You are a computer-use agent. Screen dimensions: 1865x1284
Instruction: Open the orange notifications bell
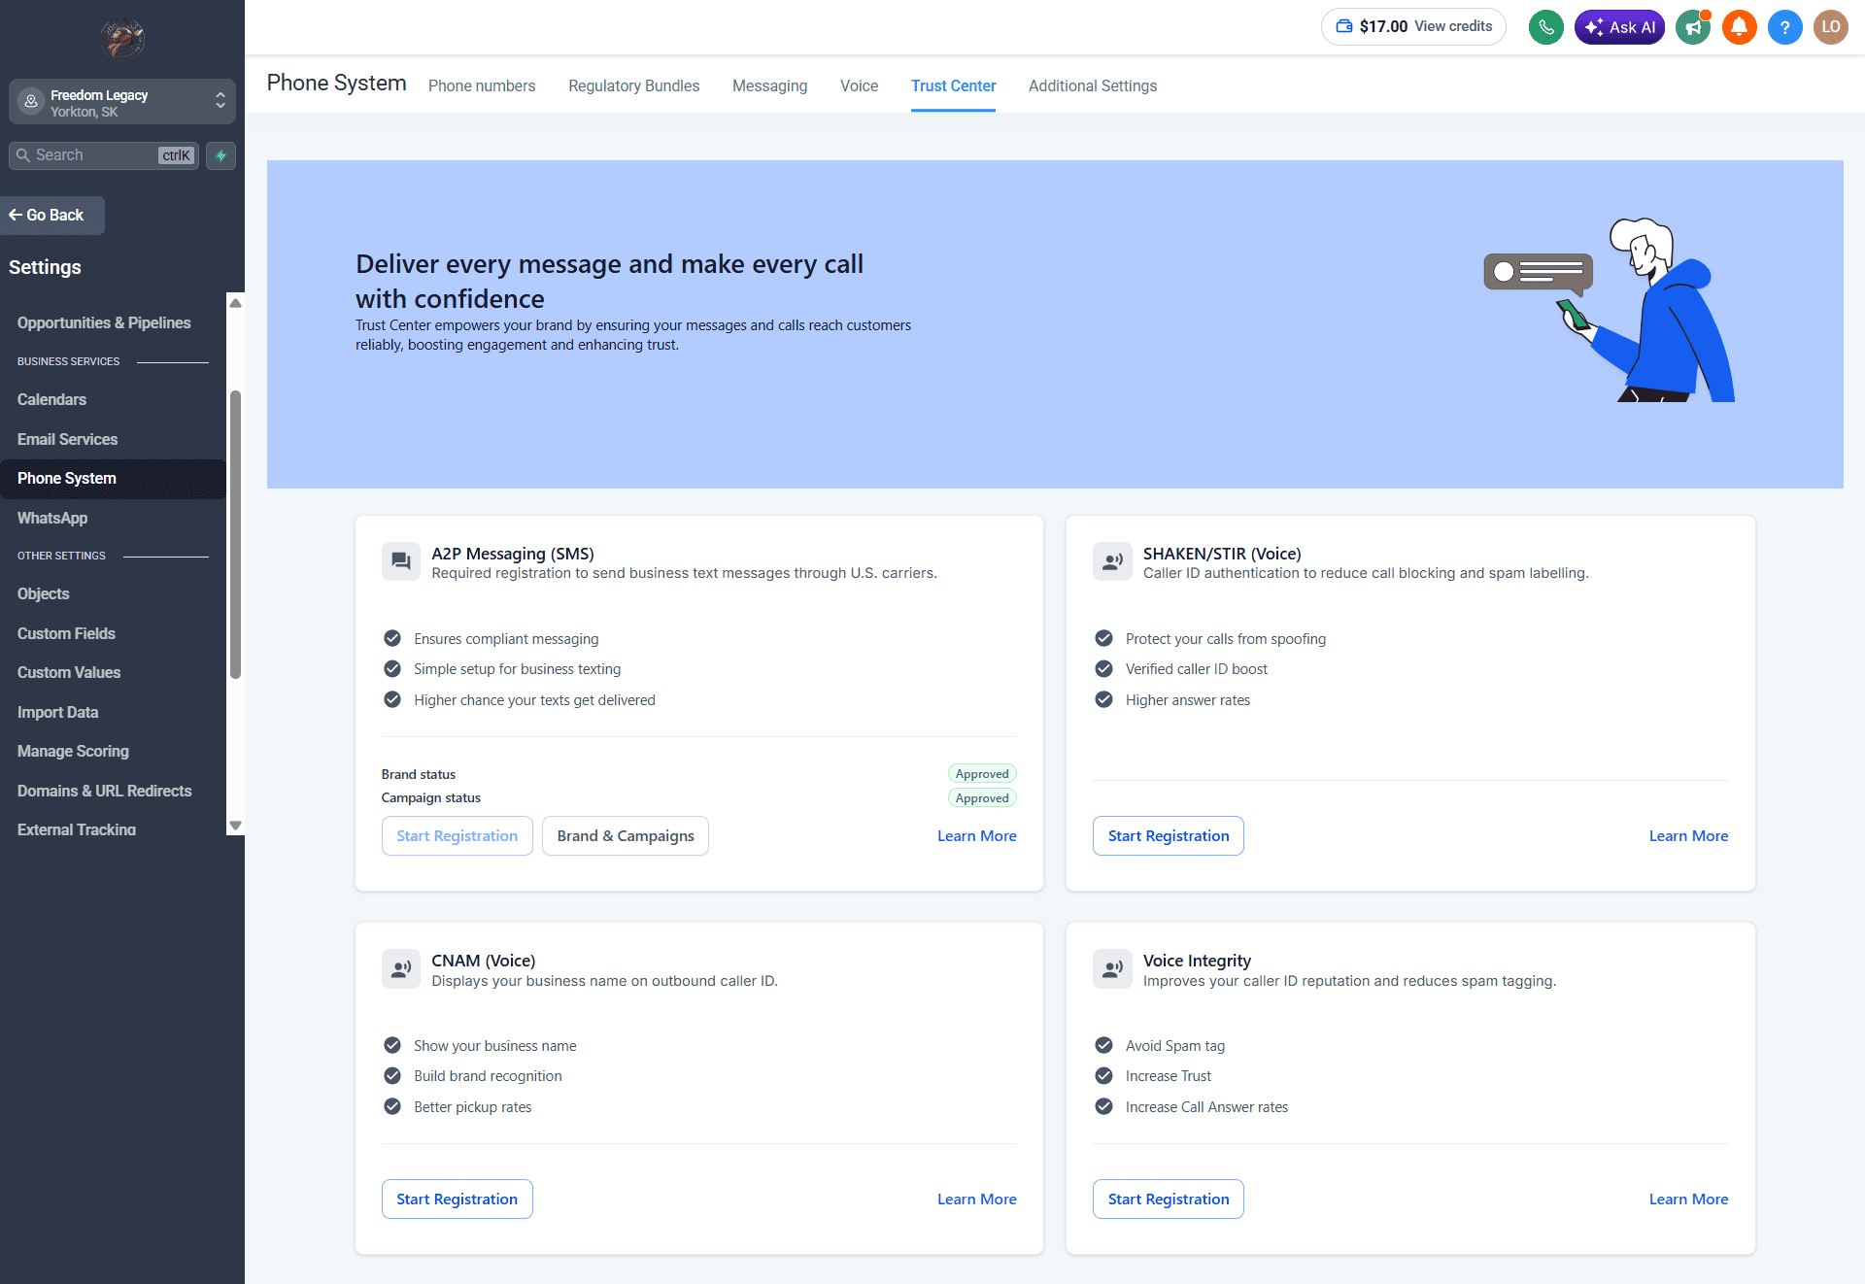click(1739, 27)
